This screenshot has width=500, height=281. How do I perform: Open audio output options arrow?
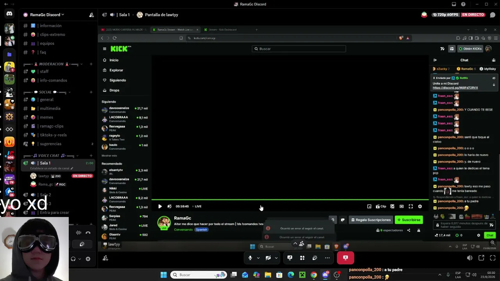(x=80, y=259)
